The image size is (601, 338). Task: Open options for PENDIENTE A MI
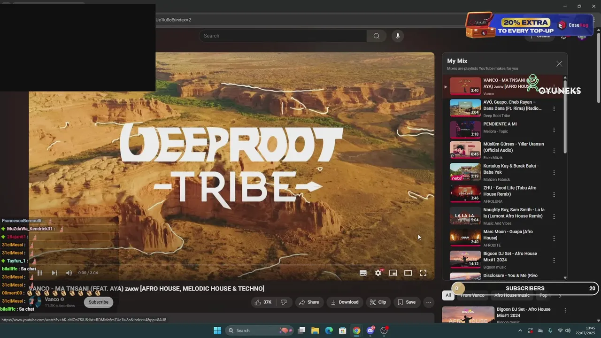(554, 130)
